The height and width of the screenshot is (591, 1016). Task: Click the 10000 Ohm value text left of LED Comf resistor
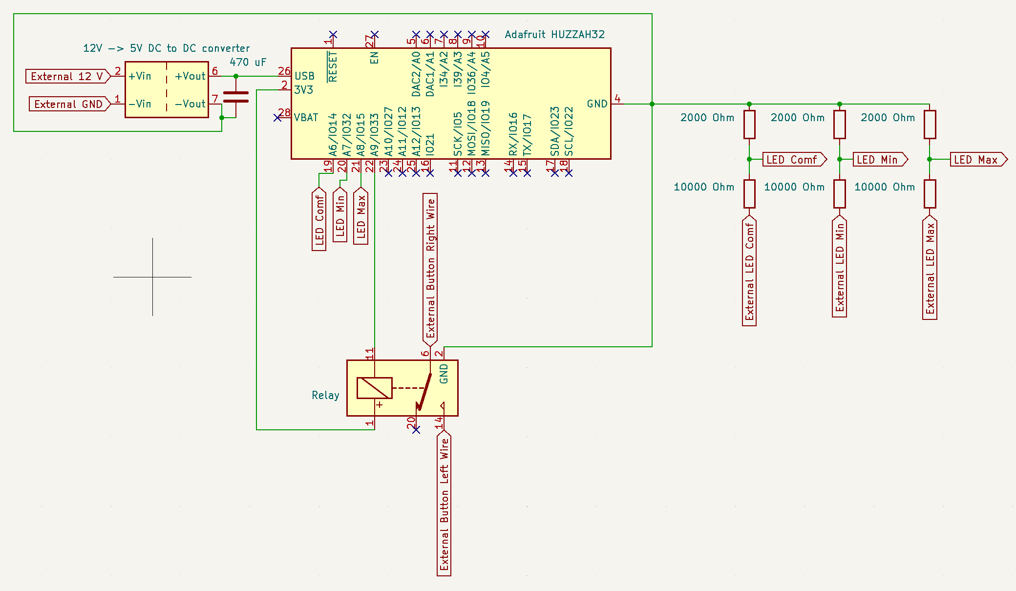pos(704,187)
